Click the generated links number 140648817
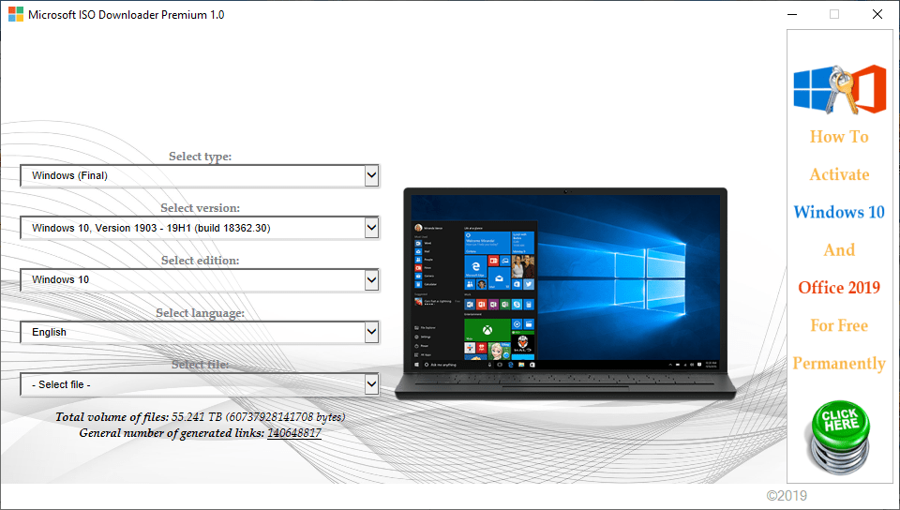 pyautogui.click(x=293, y=433)
